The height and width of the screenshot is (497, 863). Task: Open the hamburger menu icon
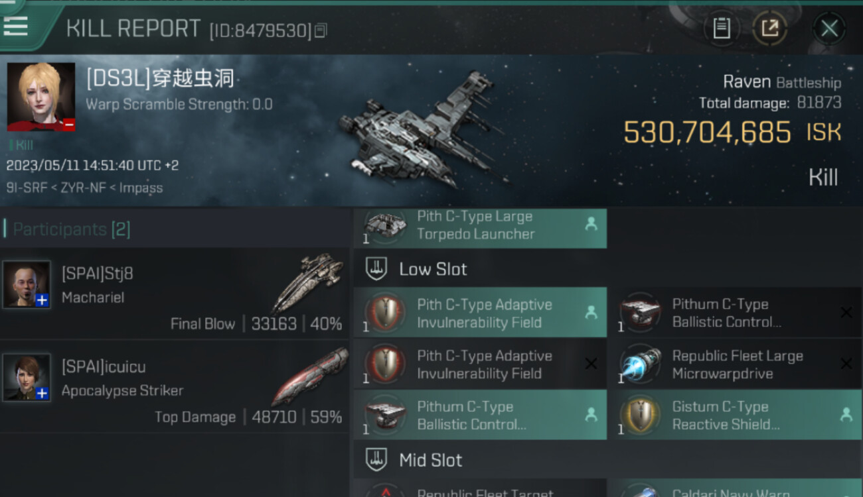[15, 25]
